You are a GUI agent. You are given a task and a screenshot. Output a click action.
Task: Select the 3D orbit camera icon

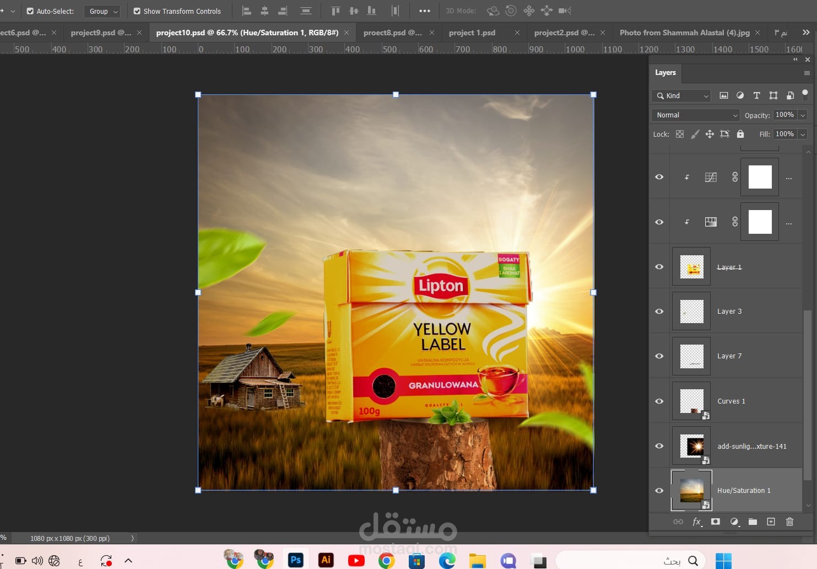click(493, 11)
